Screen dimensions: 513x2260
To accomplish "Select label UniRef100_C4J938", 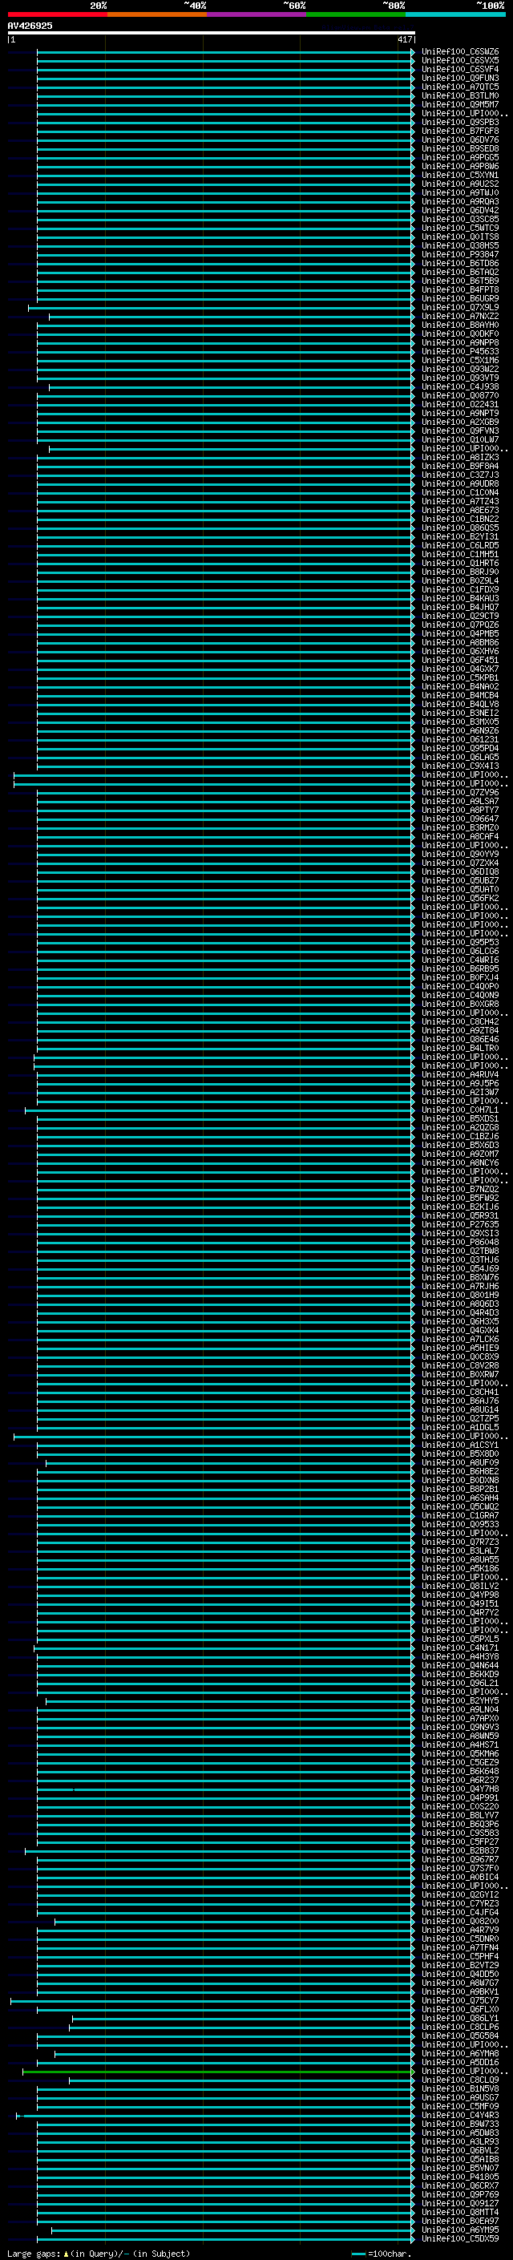I will 460,387.
